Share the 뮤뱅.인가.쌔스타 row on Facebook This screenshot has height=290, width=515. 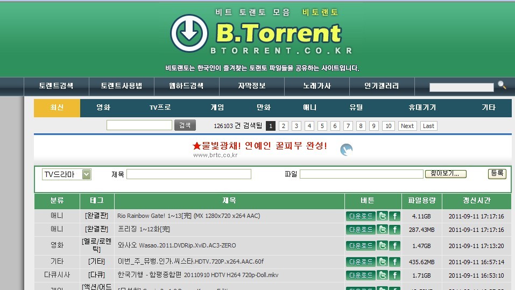(x=395, y=262)
